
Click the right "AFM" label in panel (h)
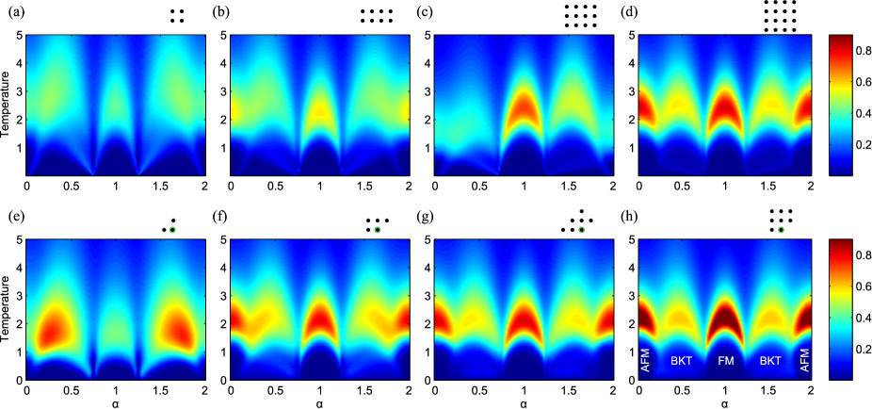[803, 361]
